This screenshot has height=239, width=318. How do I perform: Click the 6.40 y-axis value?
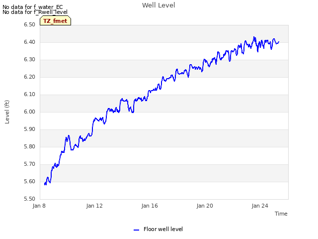coord(30,42)
